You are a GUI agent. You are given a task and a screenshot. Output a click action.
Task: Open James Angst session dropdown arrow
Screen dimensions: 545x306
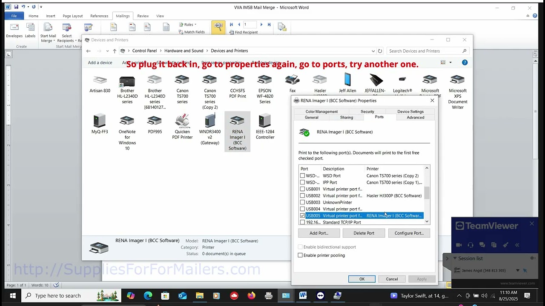pyautogui.click(x=518, y=270)
